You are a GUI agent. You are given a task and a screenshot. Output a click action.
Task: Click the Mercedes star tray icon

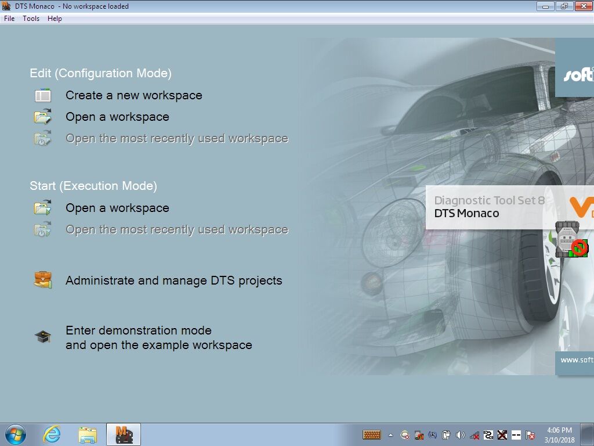[433, 435]
